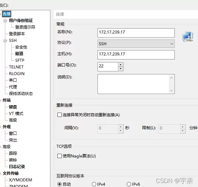This screenshot has height=187, width=198.
Task: Open 跟踪 settings
Action: pos(13,153)
